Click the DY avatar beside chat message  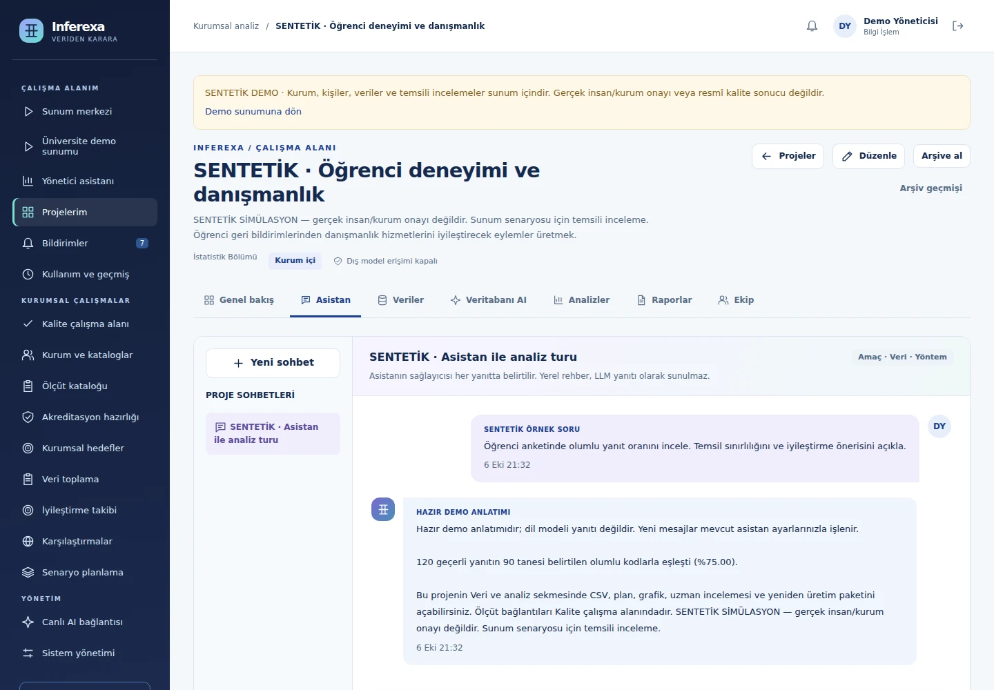point(939,426)
